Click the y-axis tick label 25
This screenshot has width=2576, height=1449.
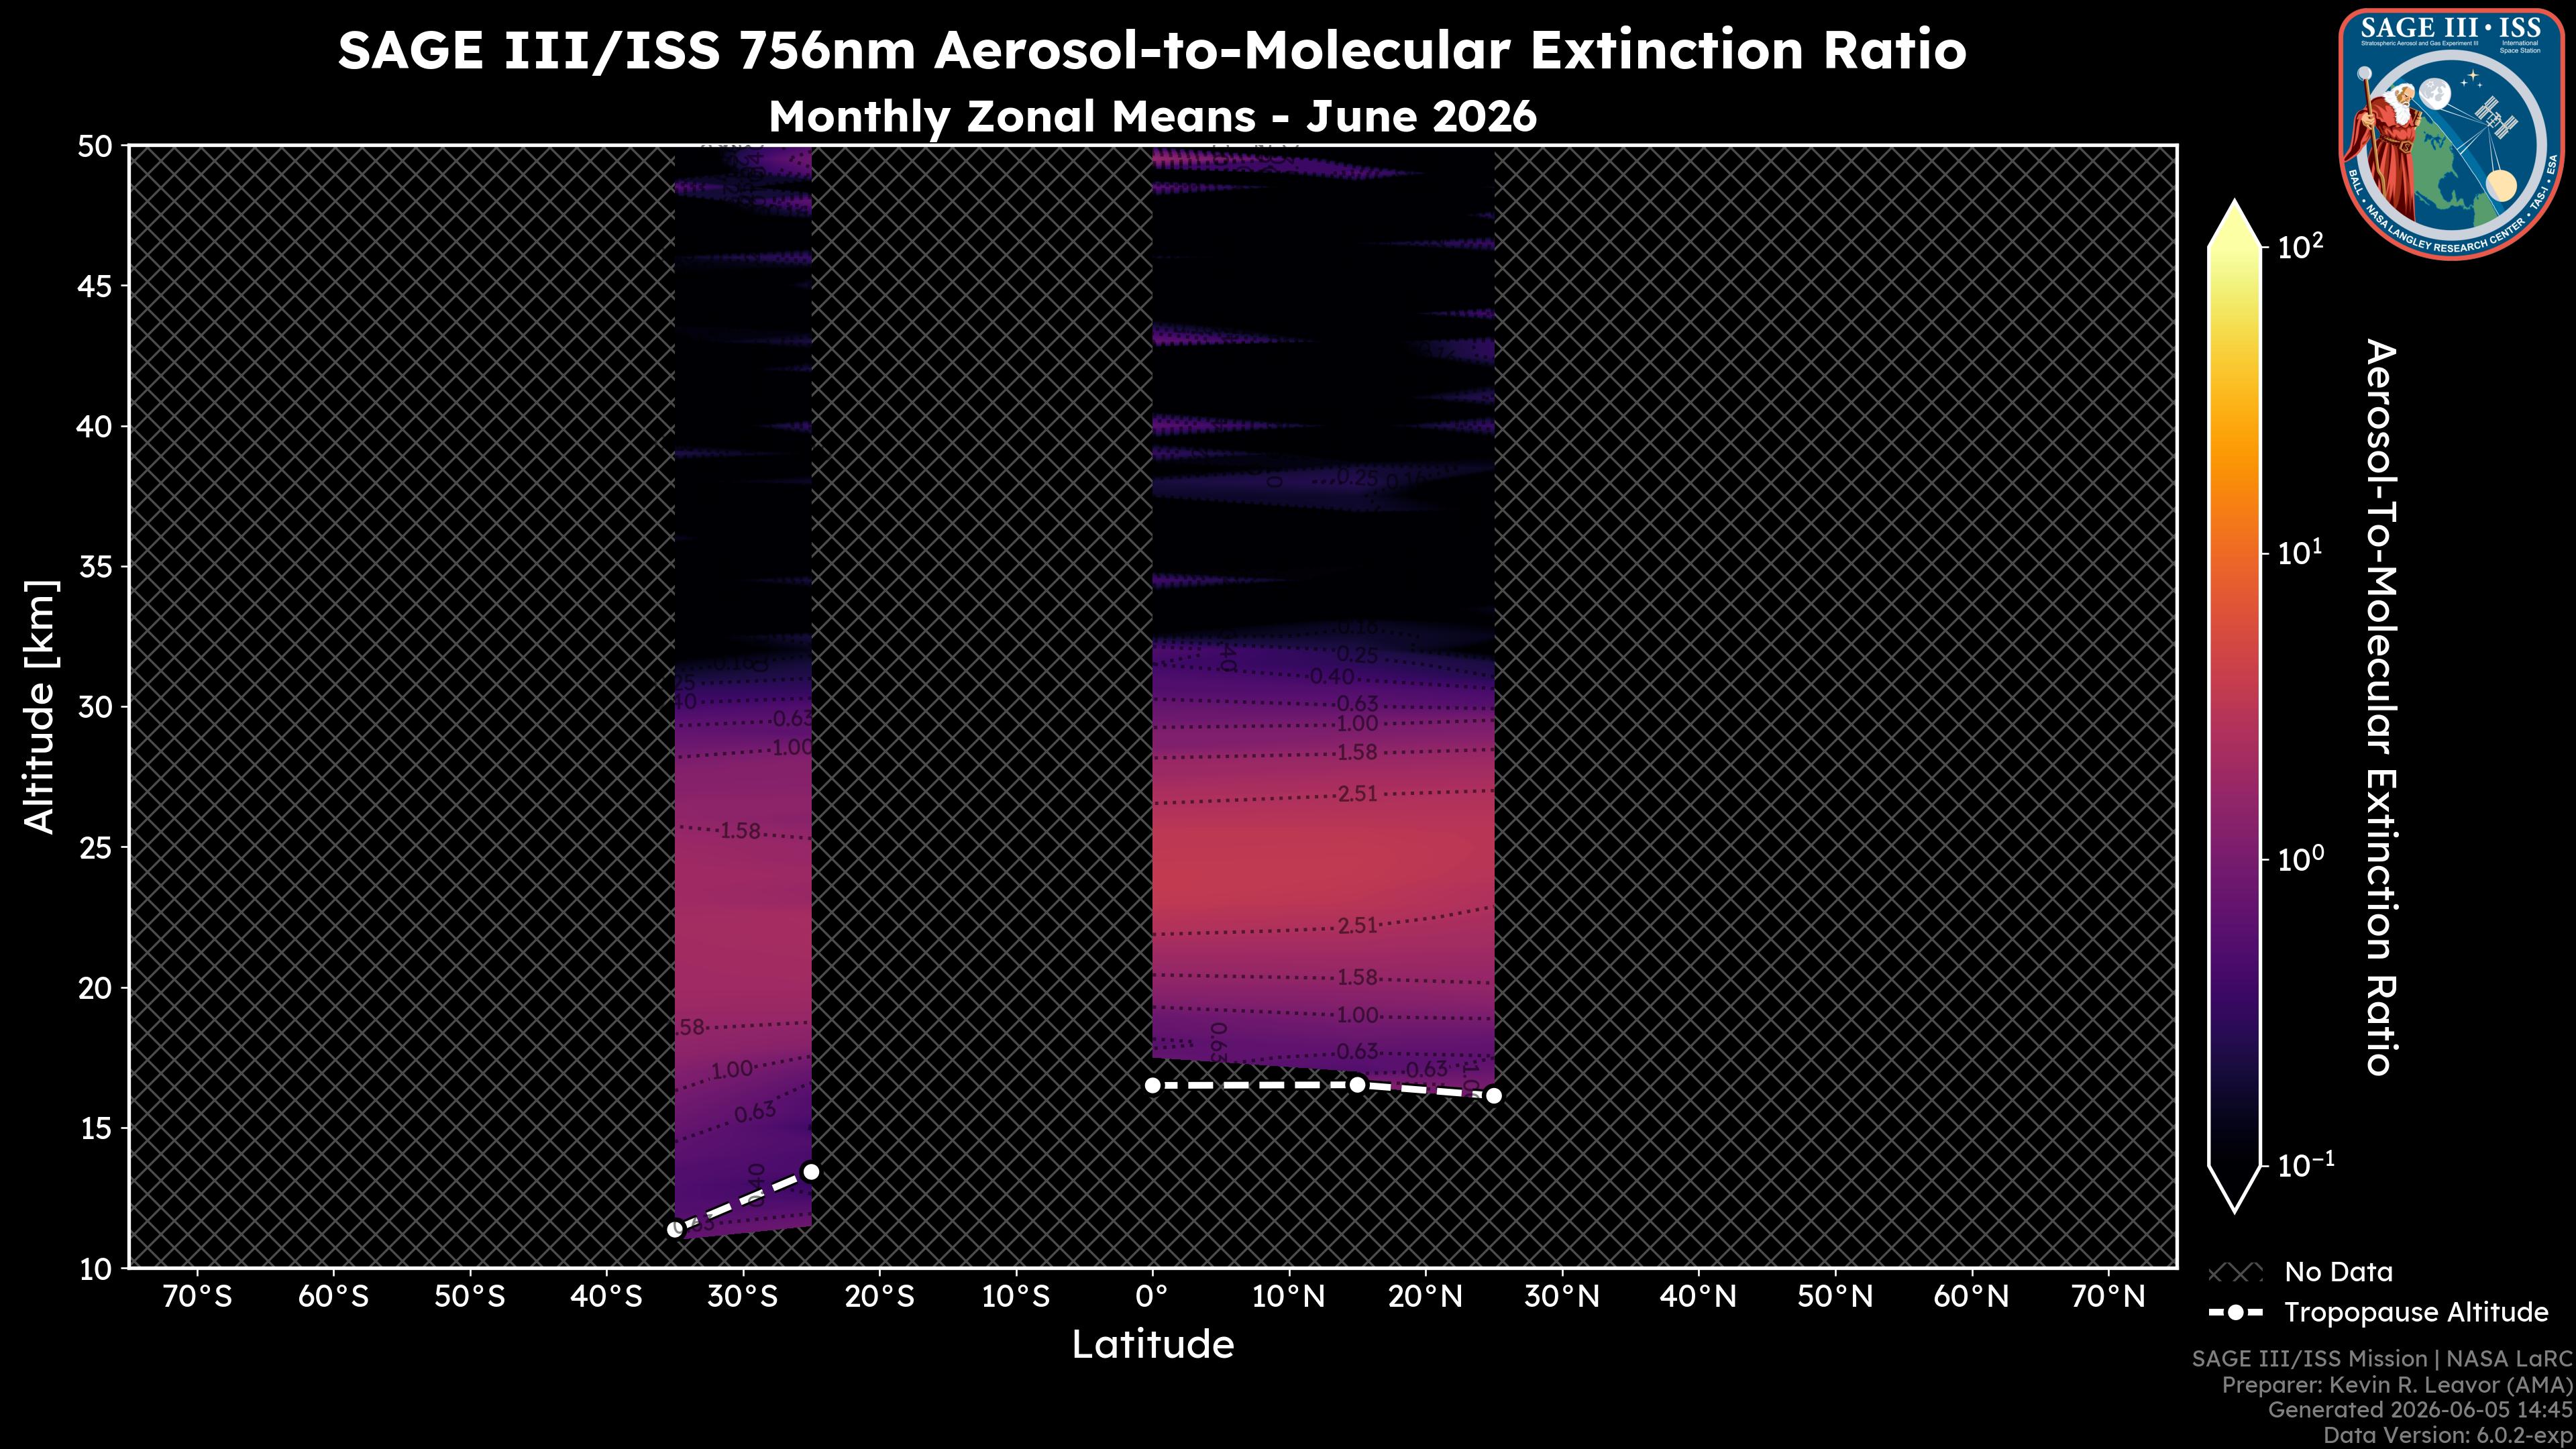(95, 848)
